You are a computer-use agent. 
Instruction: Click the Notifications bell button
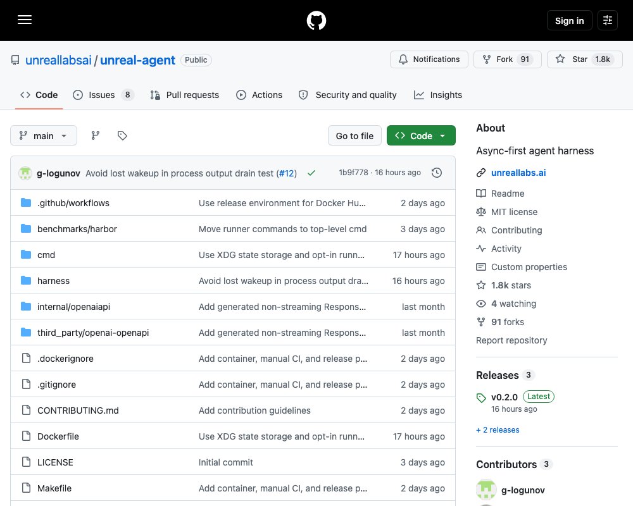tap(429, 59)
